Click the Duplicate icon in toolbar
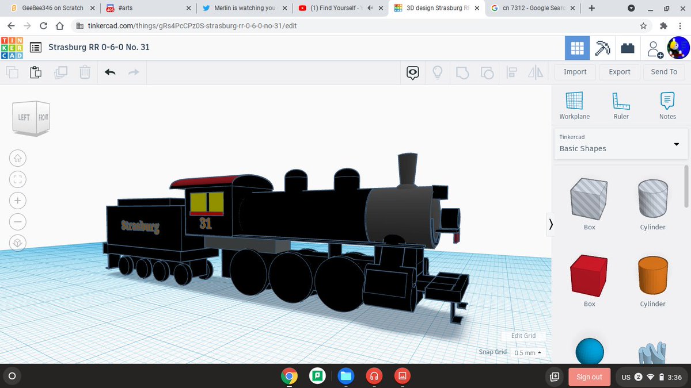Image resolution: width=691 pixels, height=388 pixels. coord(60,72)
